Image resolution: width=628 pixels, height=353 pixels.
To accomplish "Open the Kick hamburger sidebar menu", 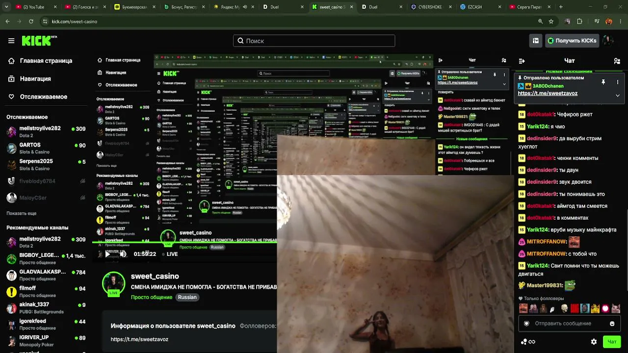I will point(11,41).
